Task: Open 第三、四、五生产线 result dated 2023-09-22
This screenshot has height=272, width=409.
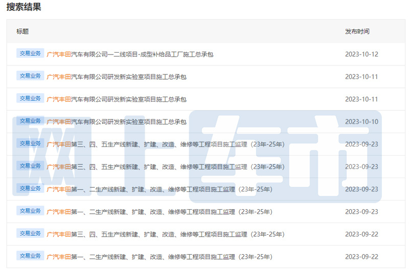Action: 165,235
